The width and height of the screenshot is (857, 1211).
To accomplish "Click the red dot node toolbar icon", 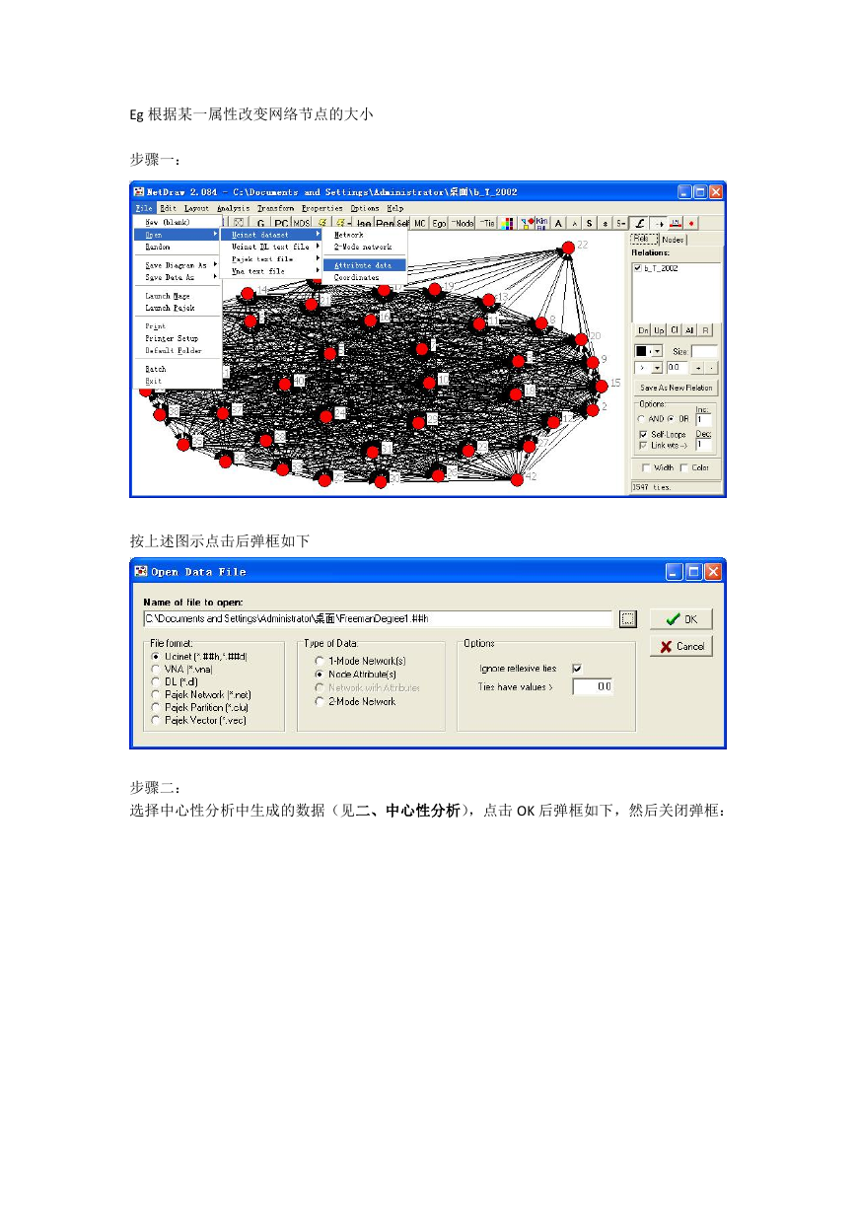I will (691, 223).
